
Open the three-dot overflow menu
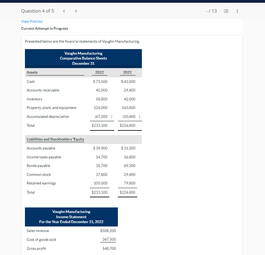point(237,11)
